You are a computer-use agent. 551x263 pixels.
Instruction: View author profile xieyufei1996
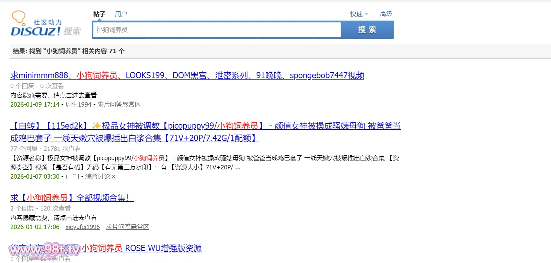pos(82,227)
